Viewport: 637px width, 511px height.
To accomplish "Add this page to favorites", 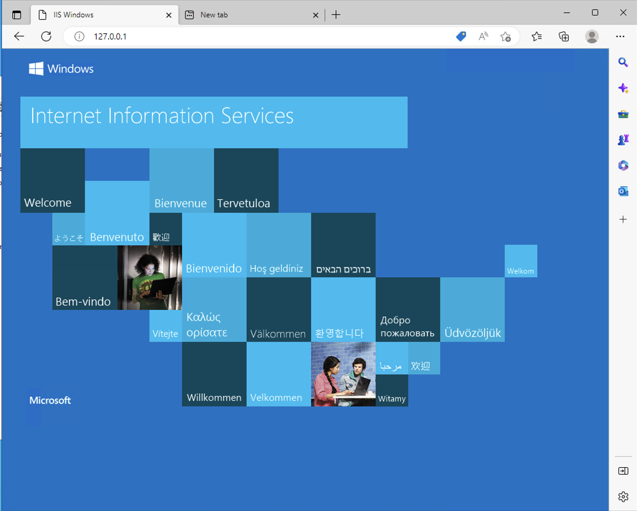I will 505,37.
